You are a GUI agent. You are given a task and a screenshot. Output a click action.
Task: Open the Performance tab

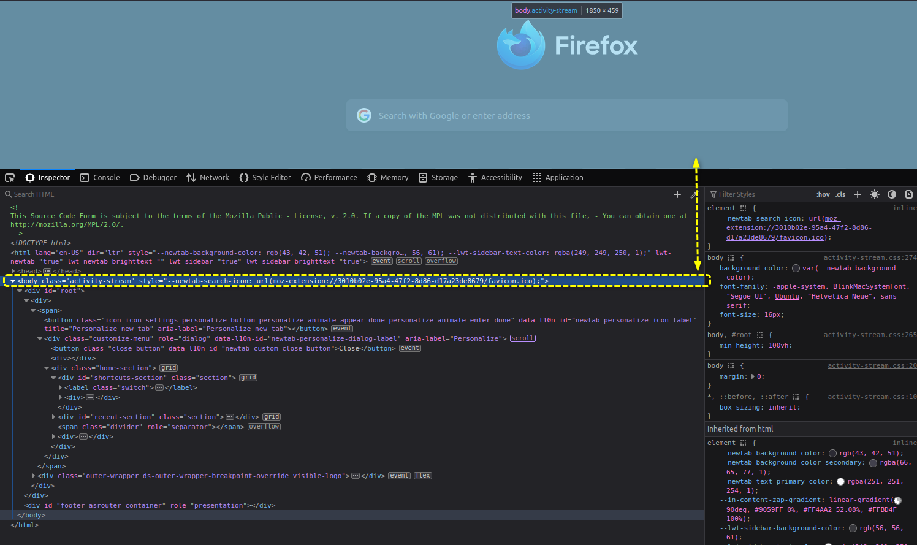[329, 178]
